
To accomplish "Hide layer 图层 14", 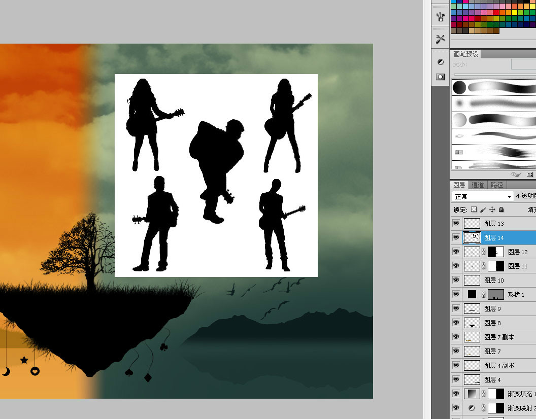I will pos(456,237).
